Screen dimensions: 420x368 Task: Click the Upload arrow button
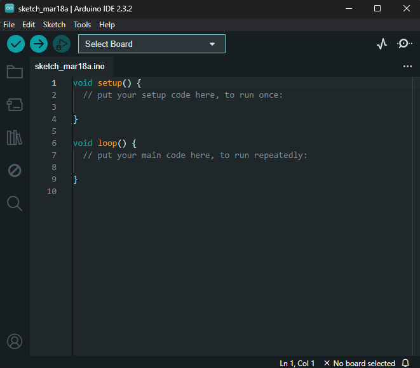click(x=39, y=44)
